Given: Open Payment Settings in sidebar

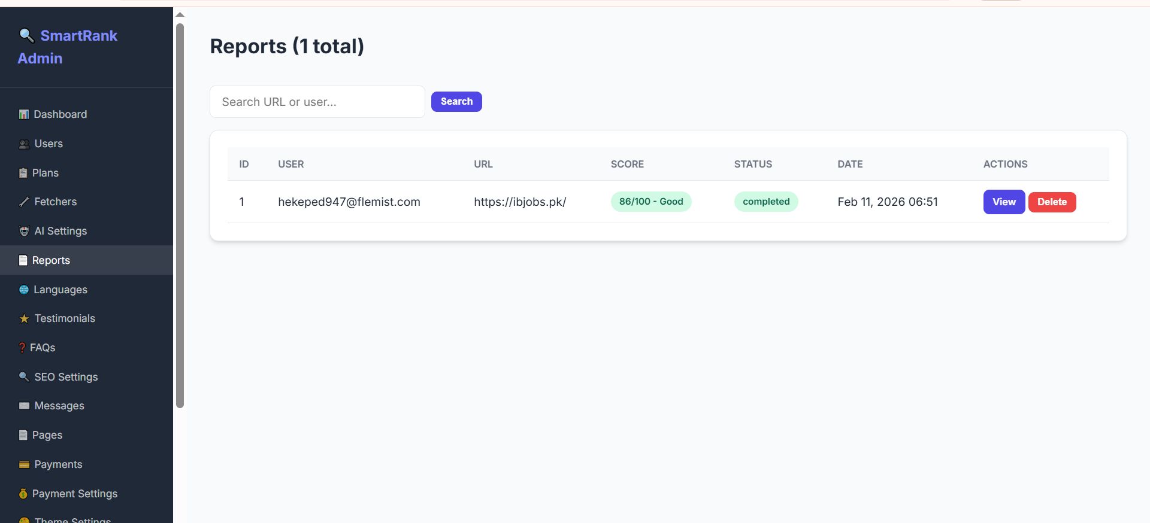Looking at the screenshot, I should coord(74,494).
